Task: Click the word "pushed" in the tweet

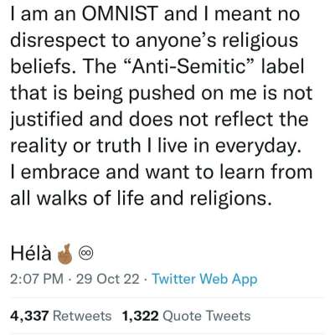Action: [162, 93]
